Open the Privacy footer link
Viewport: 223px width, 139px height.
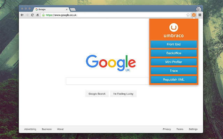click(167, 129)
